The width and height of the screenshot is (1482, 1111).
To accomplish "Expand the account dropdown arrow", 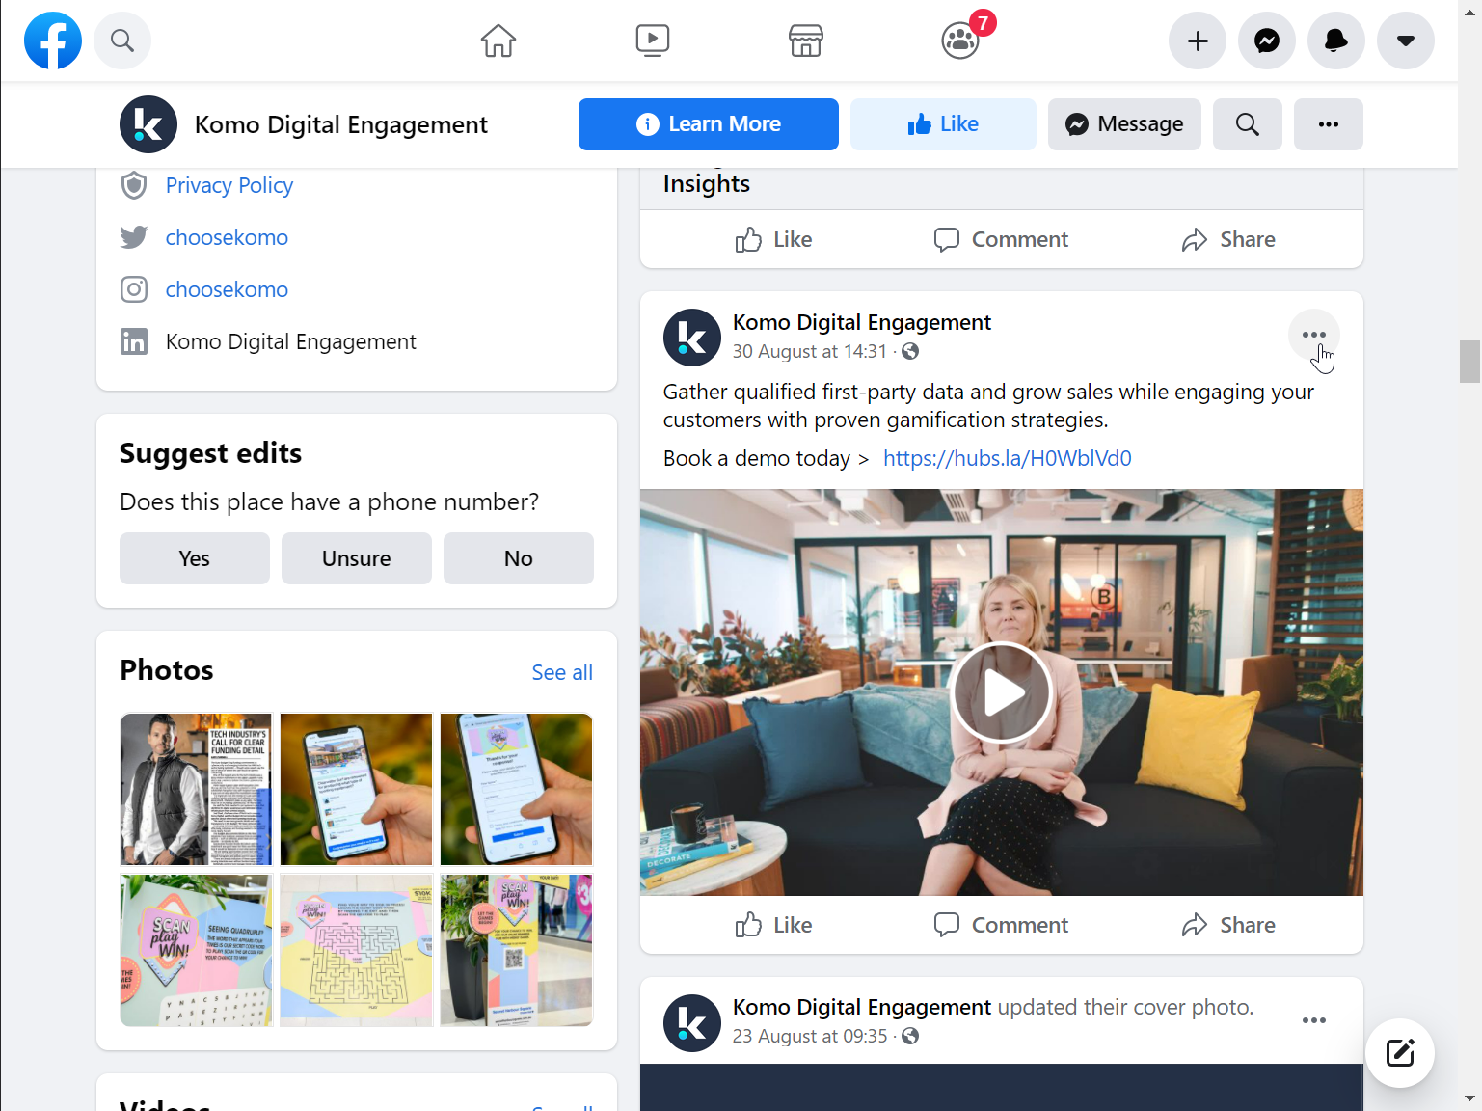I will pos(1406,41).
